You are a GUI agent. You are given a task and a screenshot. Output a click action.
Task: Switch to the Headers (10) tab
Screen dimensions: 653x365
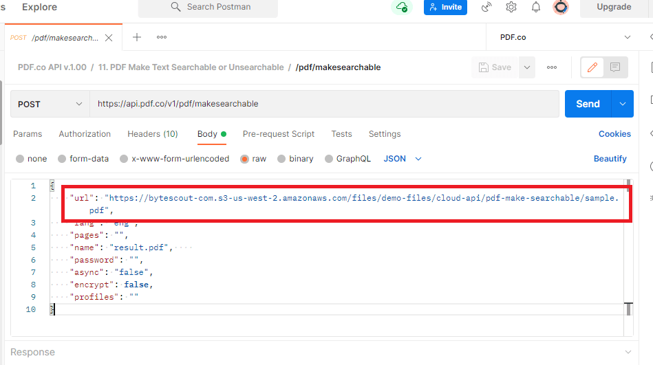[152, 134]
